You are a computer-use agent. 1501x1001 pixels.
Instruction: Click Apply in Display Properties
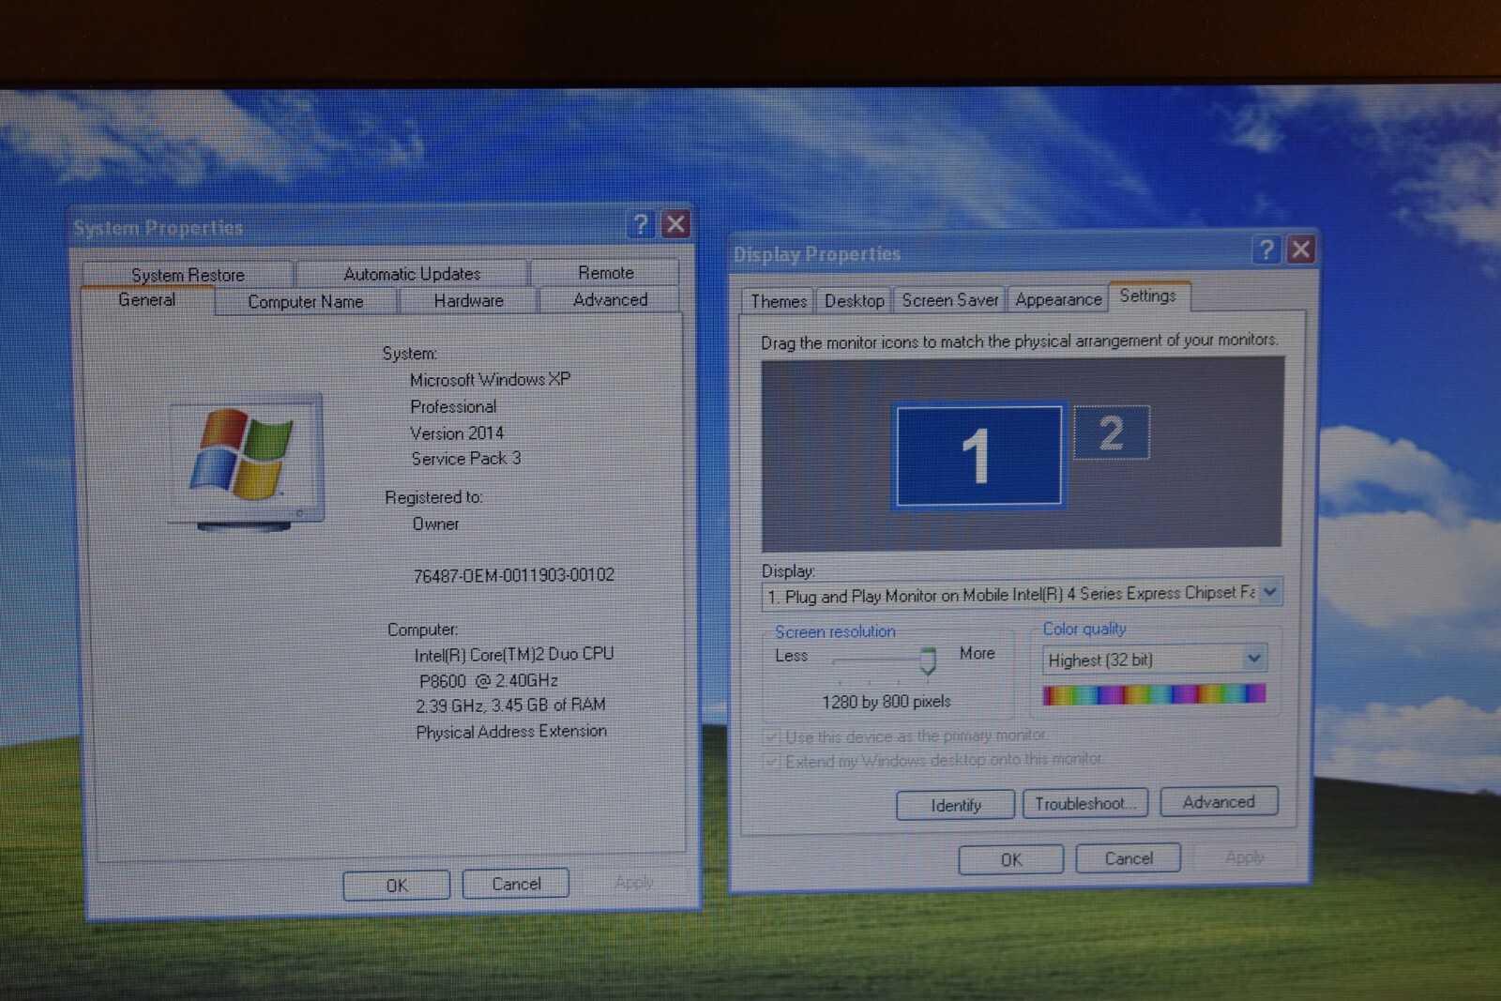pos(1244,857)
